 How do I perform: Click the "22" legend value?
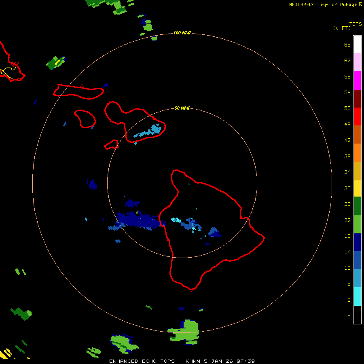tap(347, 220)
